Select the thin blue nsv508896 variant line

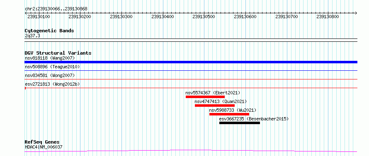point(191,70)
